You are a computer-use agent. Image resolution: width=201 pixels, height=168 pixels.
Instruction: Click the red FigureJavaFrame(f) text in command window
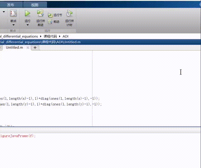click(x=18, y=136)
